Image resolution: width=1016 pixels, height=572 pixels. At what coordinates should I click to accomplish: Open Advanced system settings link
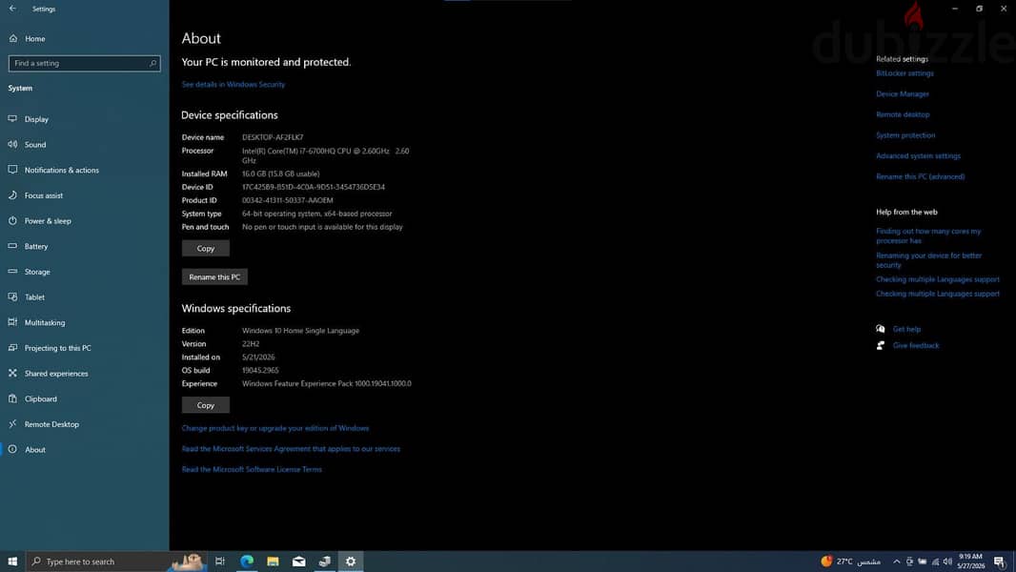coord(918,156)
